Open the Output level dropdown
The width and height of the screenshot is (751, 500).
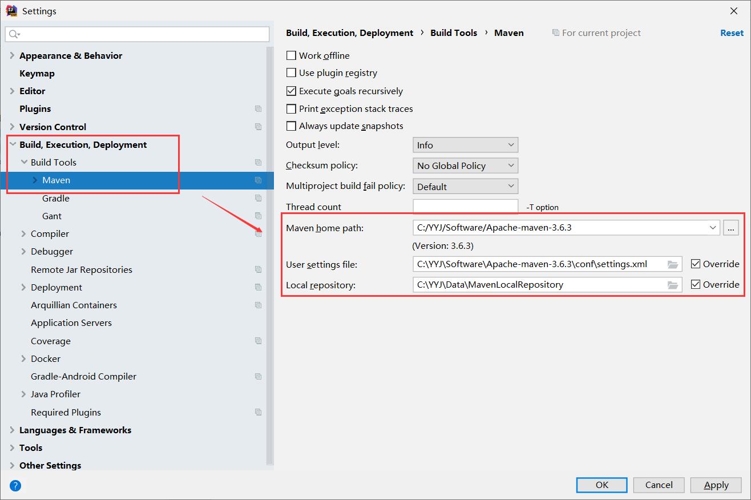(465, 145)
